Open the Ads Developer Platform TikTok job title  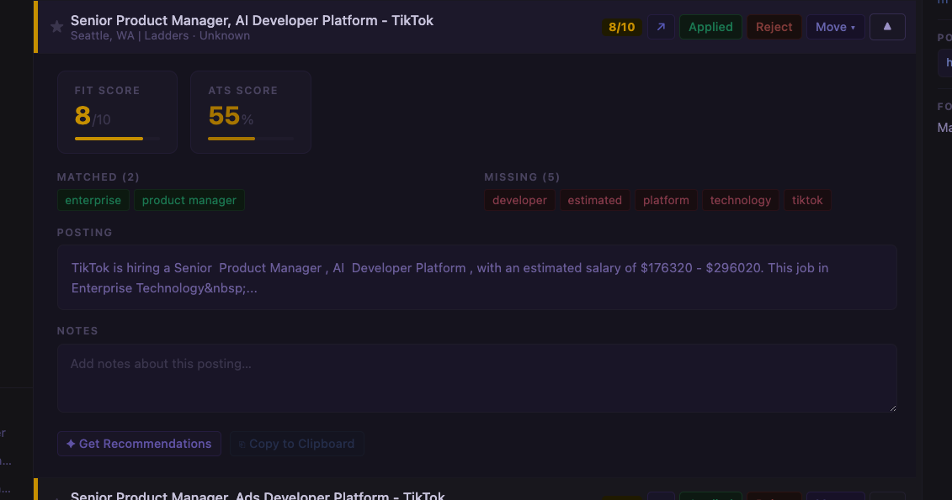tap(258, 495)
